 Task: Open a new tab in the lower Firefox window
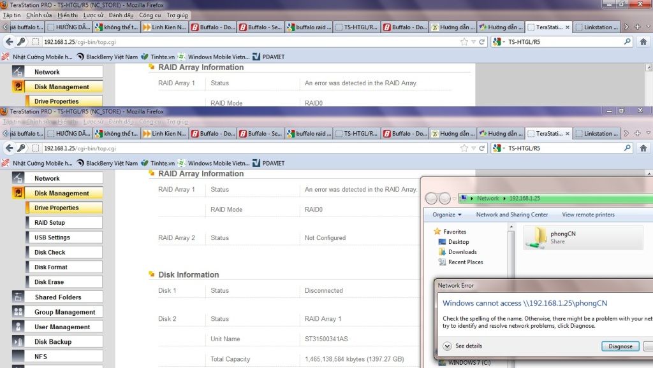click(x=637, y=134)
